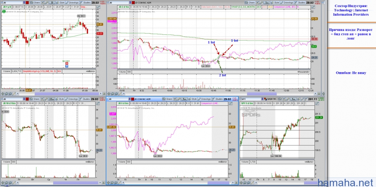Change the D timeframe of daily chart
Screen dimensions: 376x187
point(52,2)
